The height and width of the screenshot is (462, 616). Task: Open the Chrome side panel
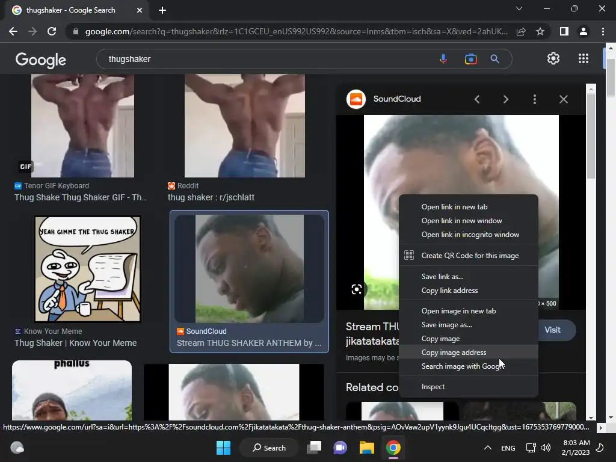click(x=564, y=31)
